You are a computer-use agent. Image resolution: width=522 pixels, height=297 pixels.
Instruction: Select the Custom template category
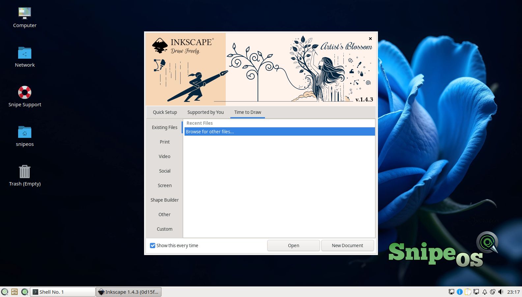coord(164,229)
